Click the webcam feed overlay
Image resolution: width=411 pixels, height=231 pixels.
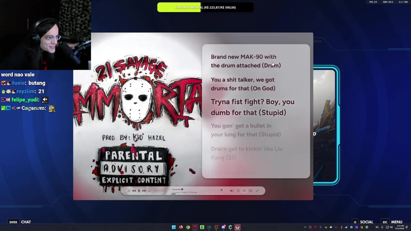coord(45,35)
